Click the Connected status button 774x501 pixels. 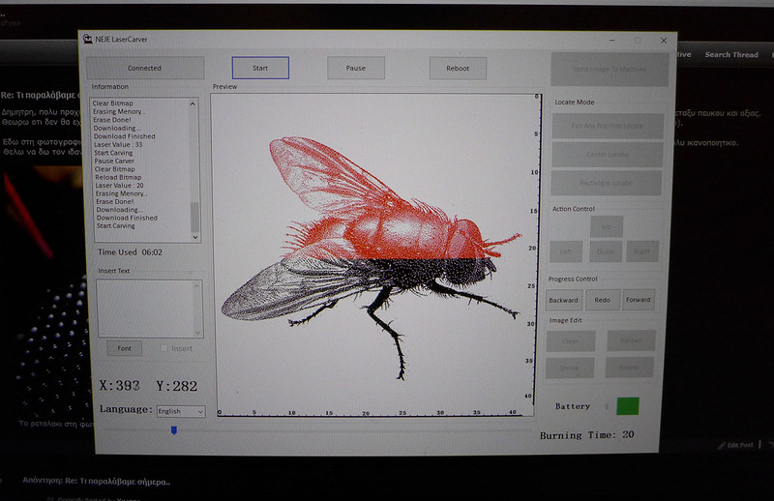click(145, 68)
